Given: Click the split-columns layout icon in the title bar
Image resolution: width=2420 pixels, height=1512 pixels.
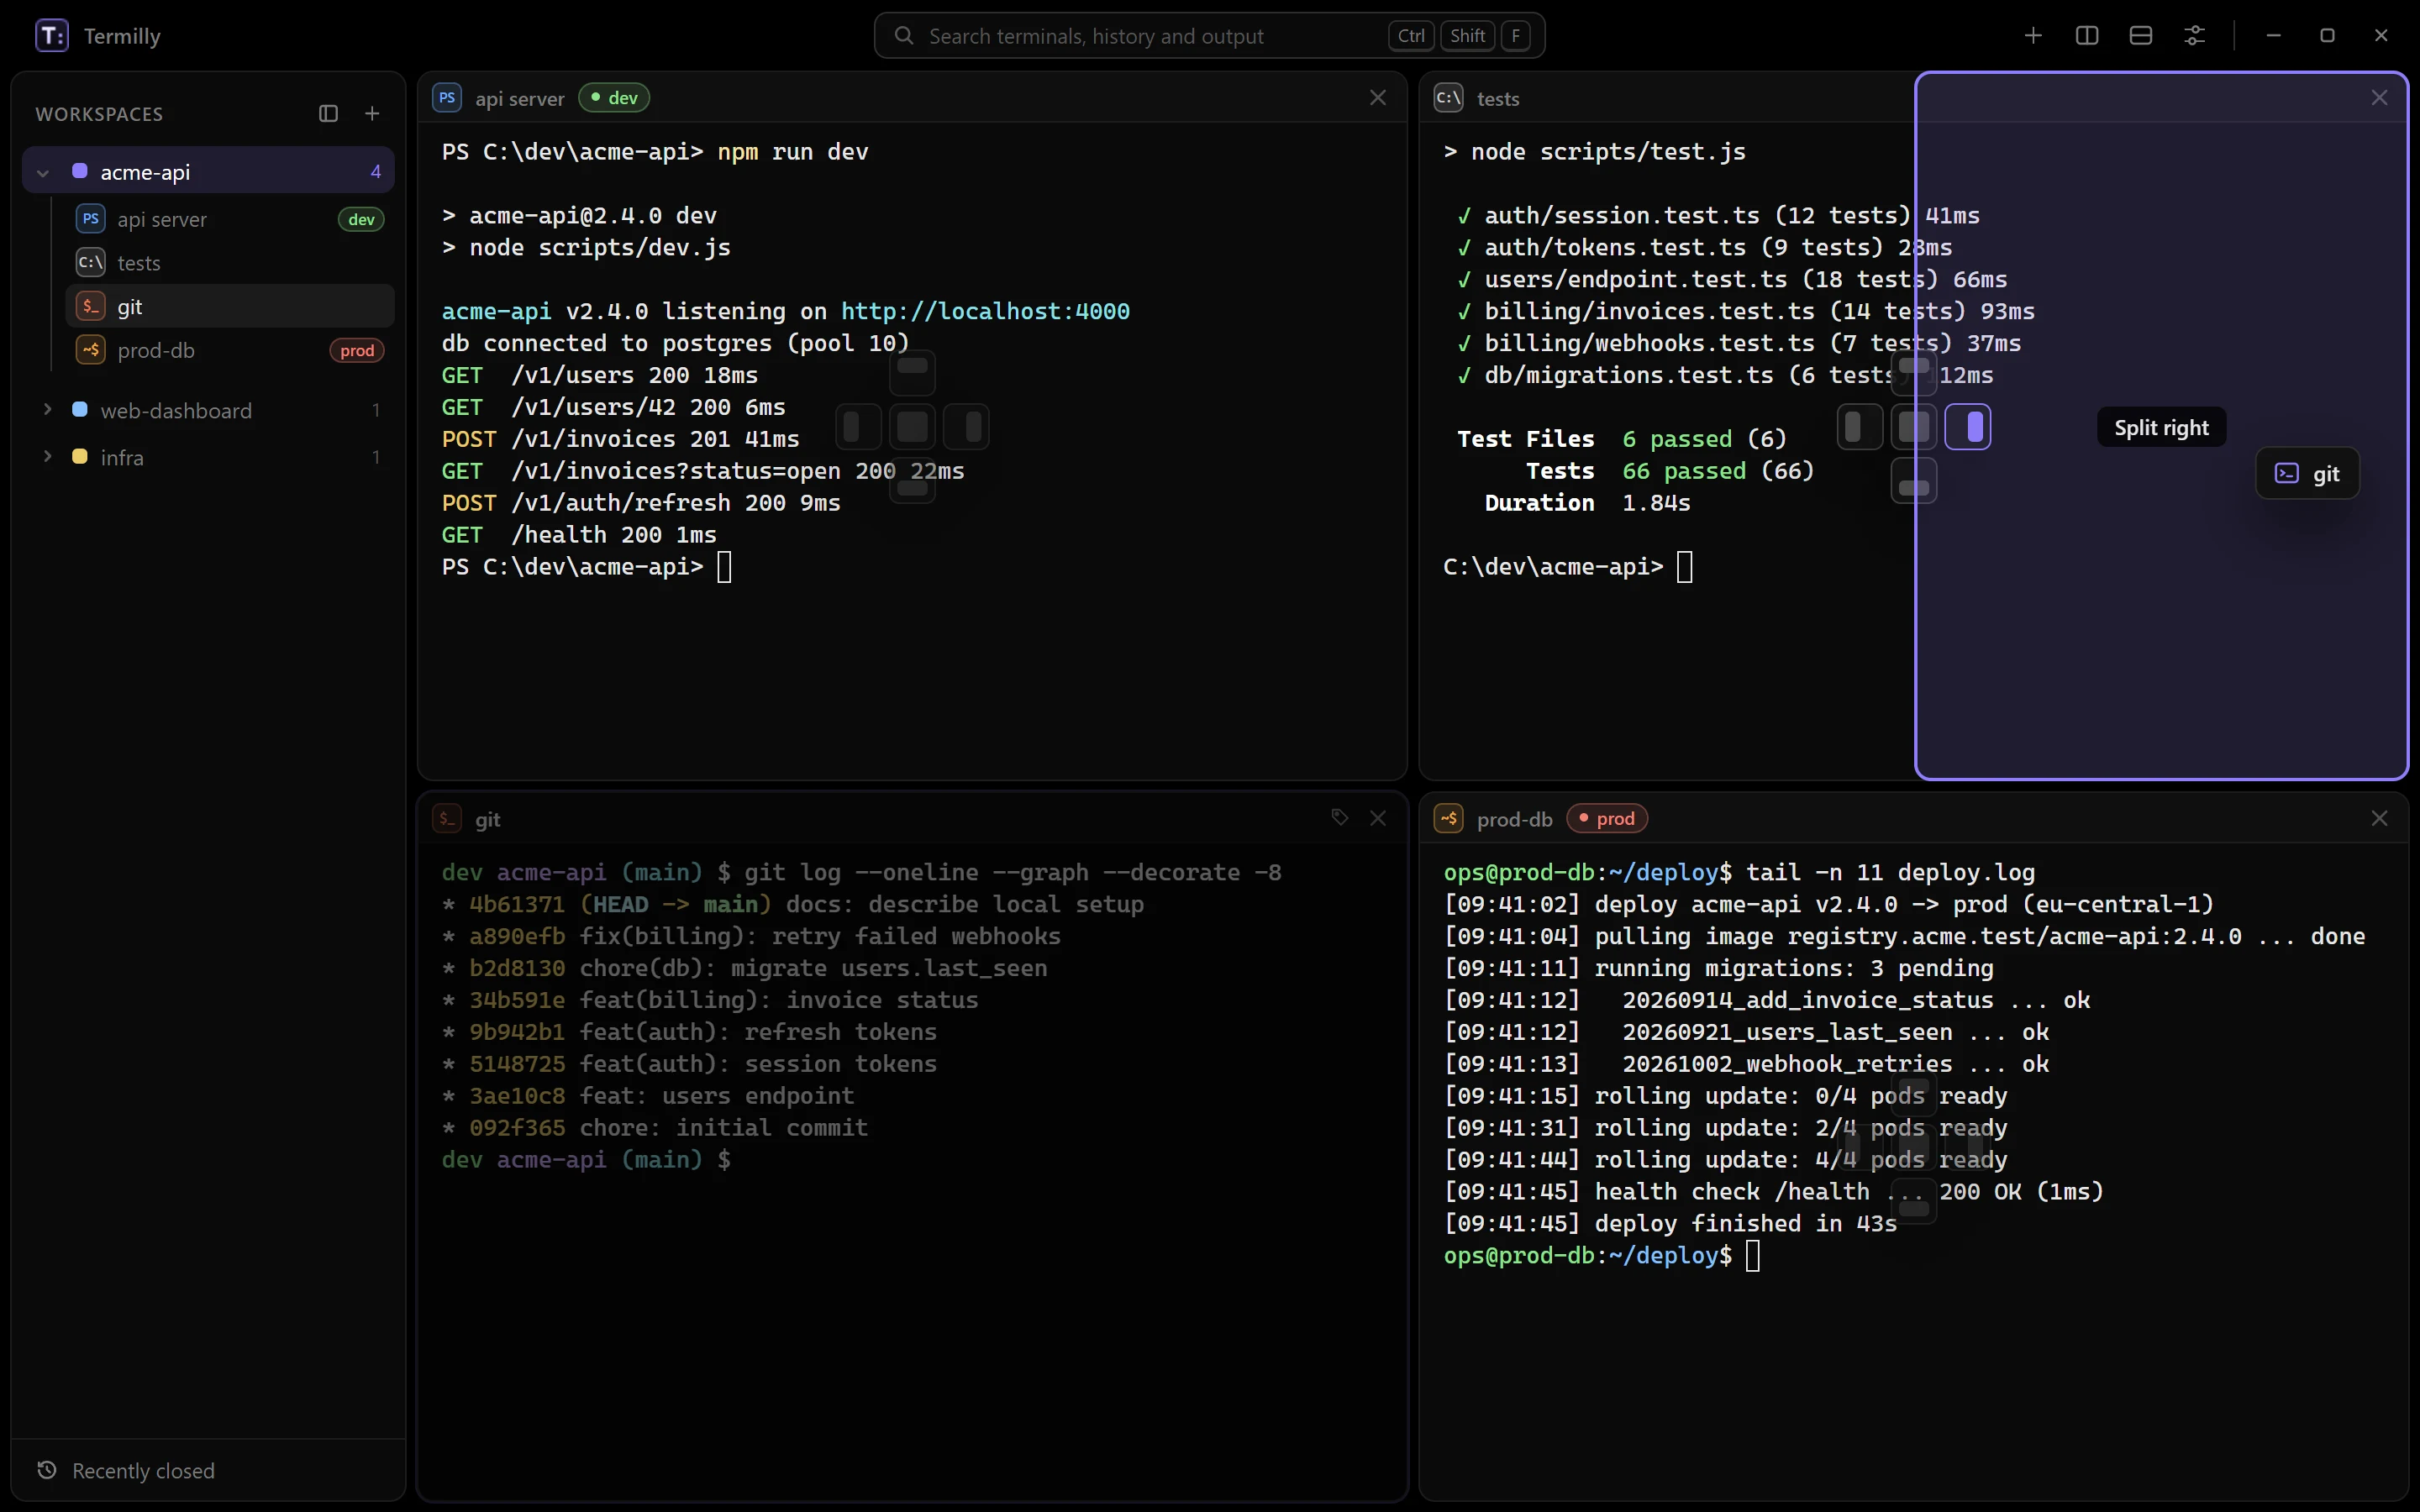Looking at the screenshot, I should 2087,36.
